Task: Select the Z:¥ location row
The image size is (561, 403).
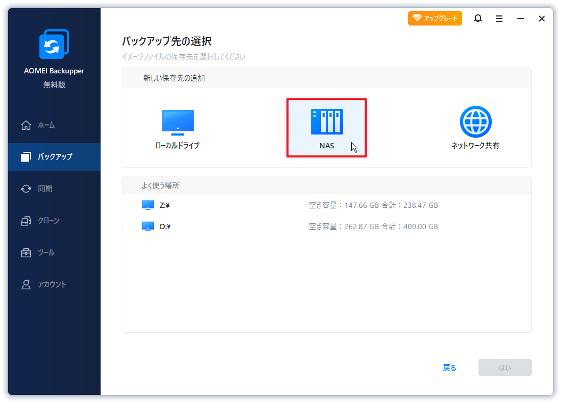Action: tap(327, 205)
